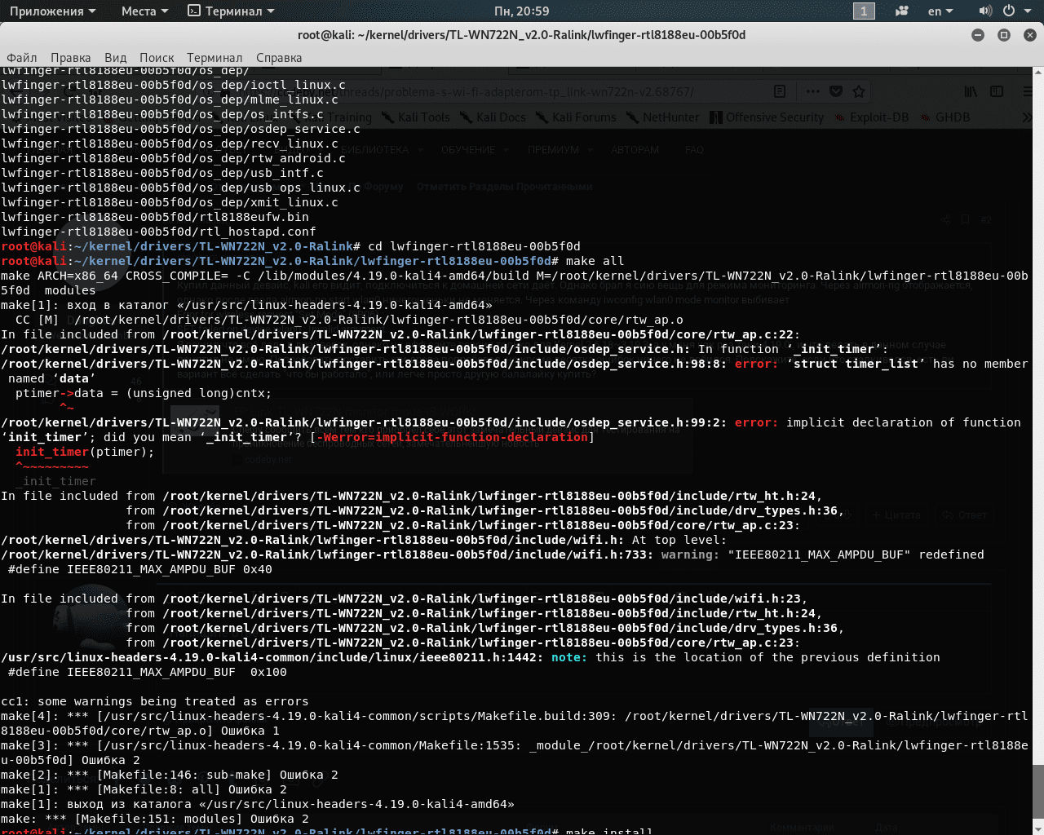
Task: Open the Места menu in top bar
Action: coord(144,11)
